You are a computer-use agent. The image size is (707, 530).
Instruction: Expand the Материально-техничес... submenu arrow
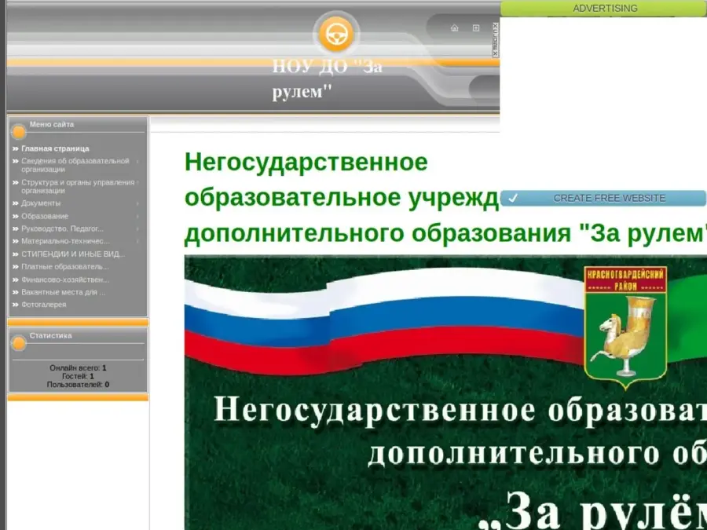pyautogui.click(x=137, y=241)
